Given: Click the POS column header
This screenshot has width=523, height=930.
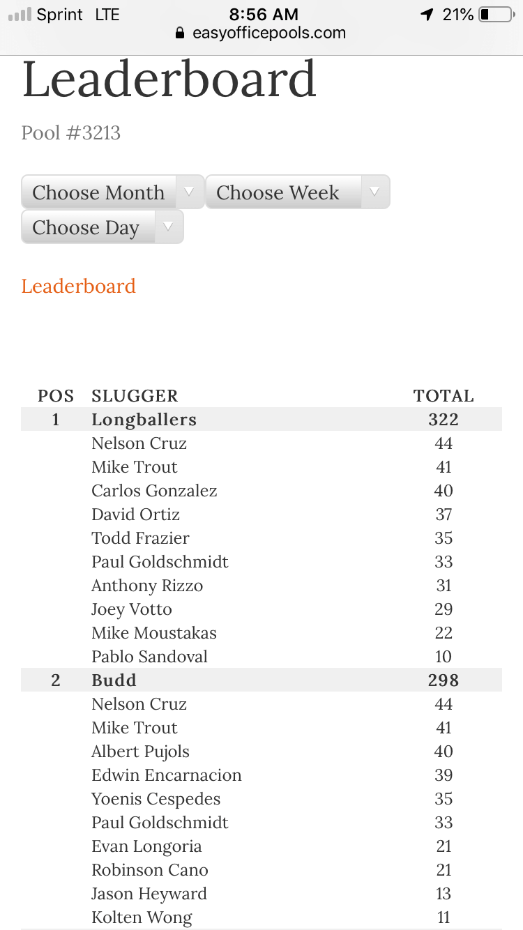Looking at the screenshot, I should point(55,395).
